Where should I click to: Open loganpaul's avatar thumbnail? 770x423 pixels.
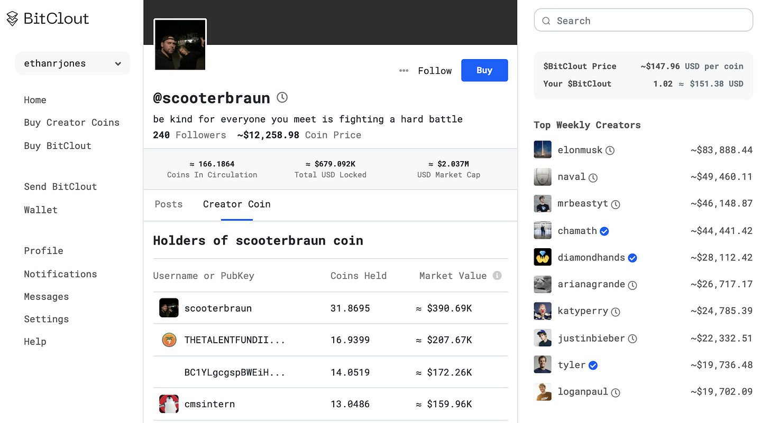543,392
